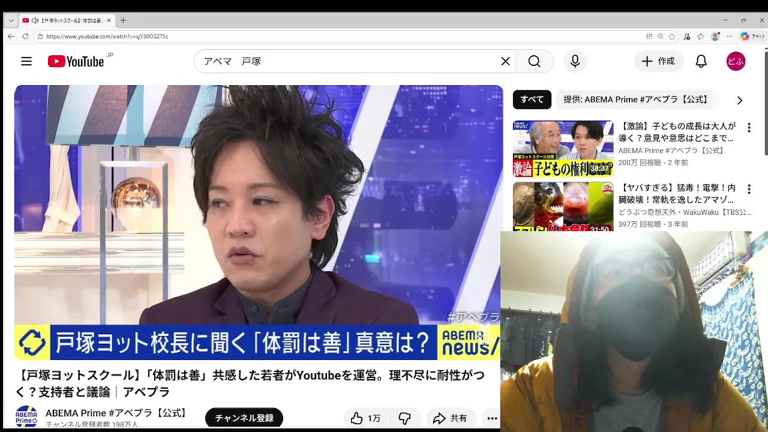The image size is (768, 432).
Task: Open the browser profile icon
Action: pos(715,36)
